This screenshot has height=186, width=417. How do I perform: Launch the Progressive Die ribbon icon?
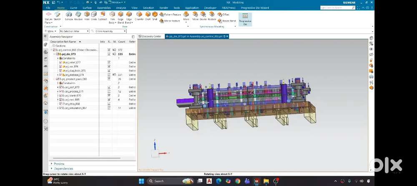point(245,19)
